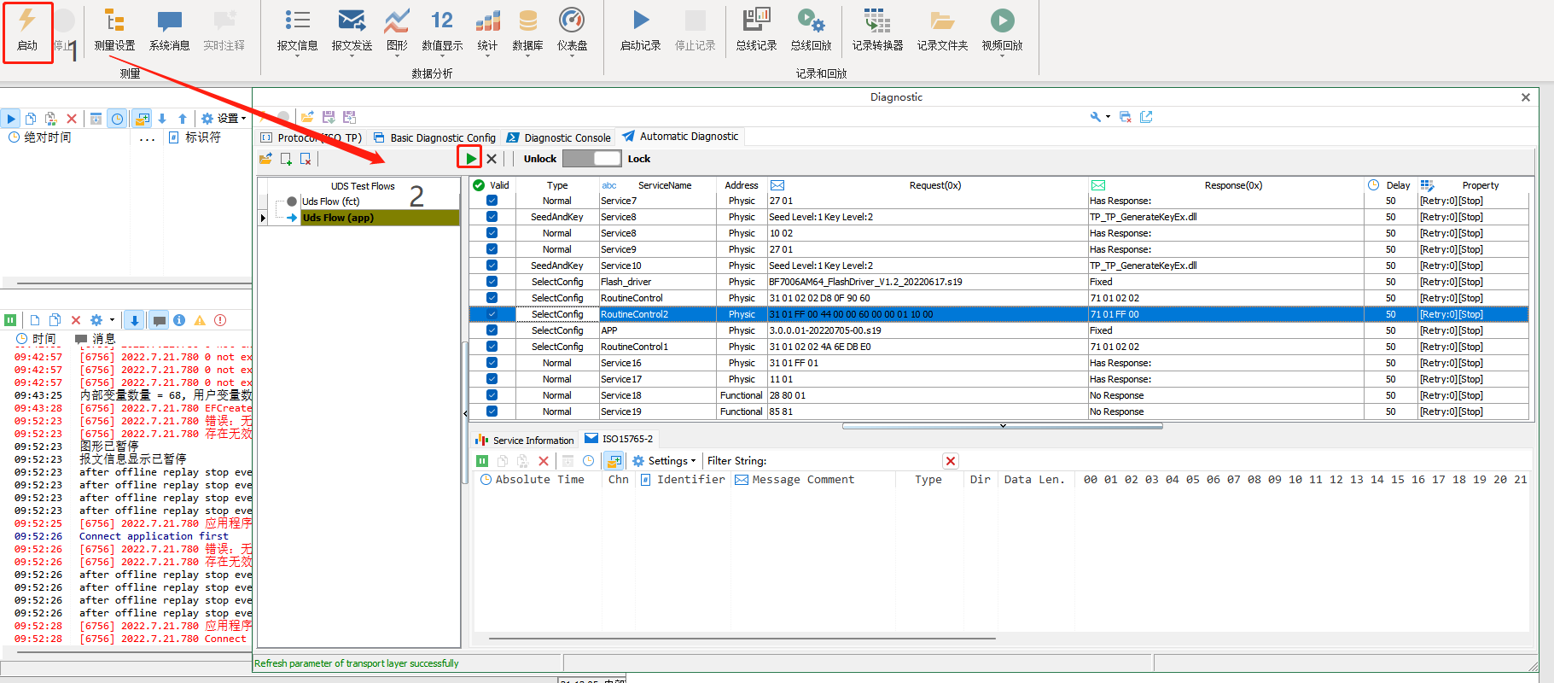Screen dimensions: 1554x683
Task: Open the 设置 dropdown in left panel
Action: 224,119
